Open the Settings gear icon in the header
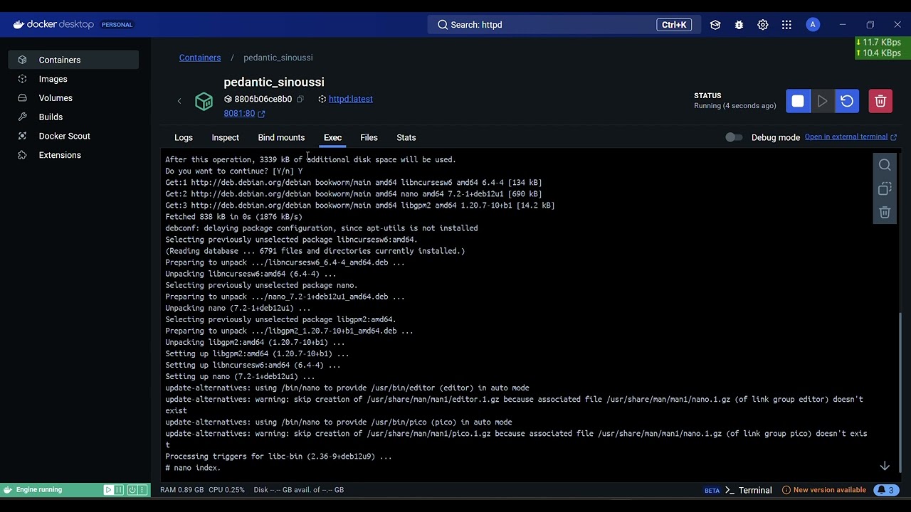Image resolution: width=911 pixels, height=512 pixels. (763, 25)
